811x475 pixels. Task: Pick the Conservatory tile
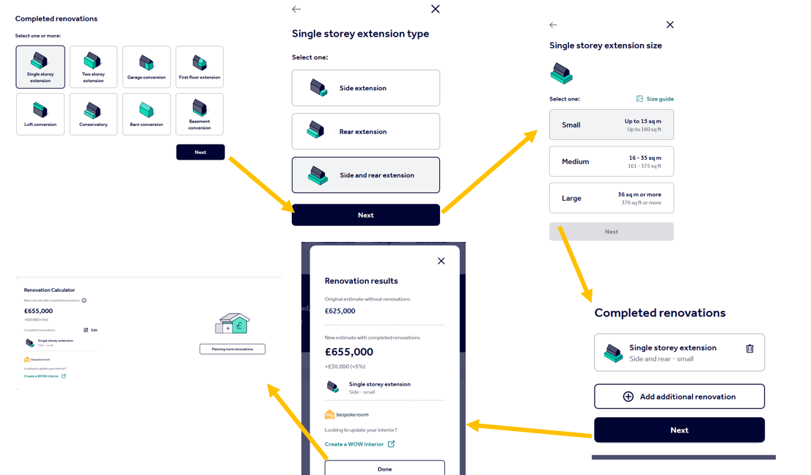click(94, 114)
